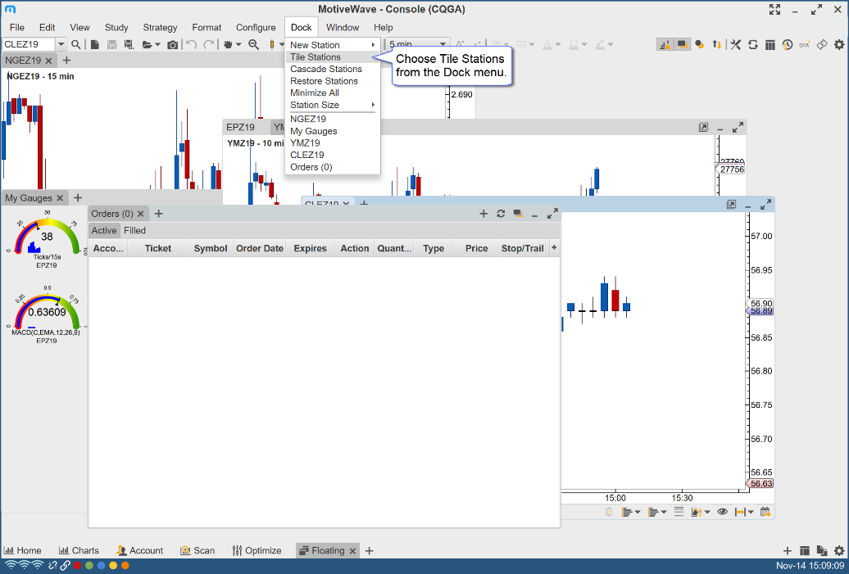Toggle the highlighted chart trading button in the toolbar
The image size is (849, 574).
coord(664,44)
